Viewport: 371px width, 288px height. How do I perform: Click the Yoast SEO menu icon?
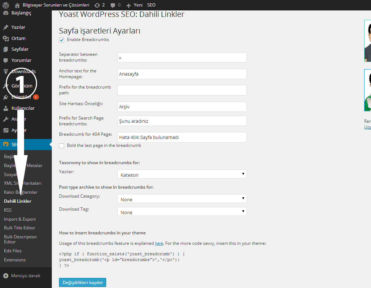(6, 144)
